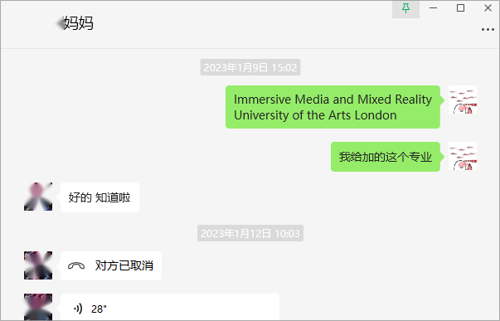
Task: Click the 妈妈 chat title
Action: [x=79, y=23]
